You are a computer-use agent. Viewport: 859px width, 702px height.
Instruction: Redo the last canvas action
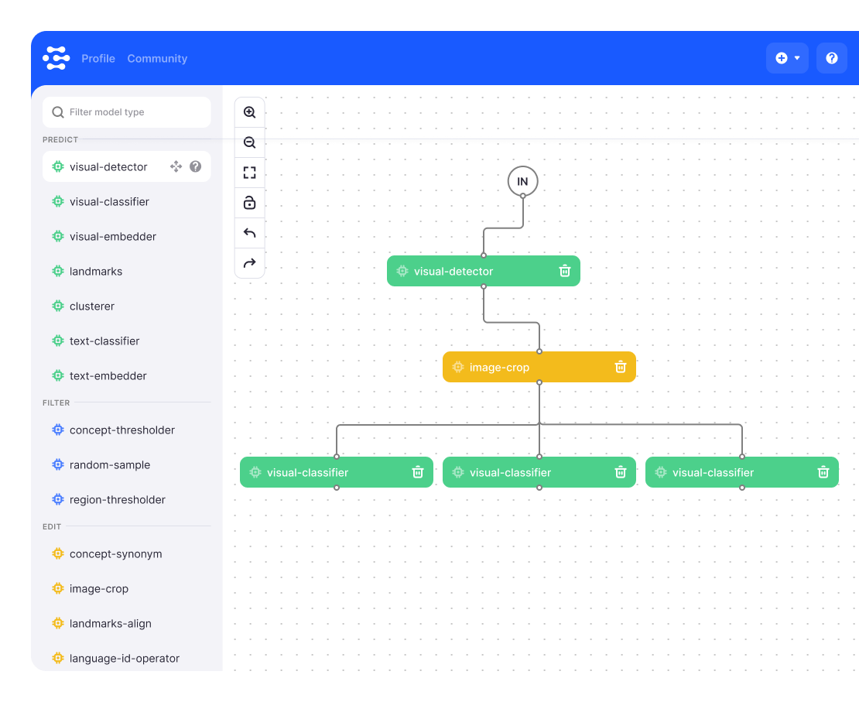tap(249, 263)
